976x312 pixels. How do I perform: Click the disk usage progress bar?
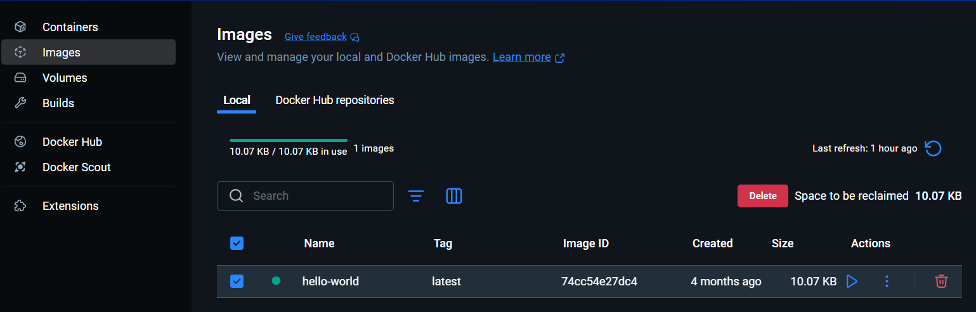[289, 140]
